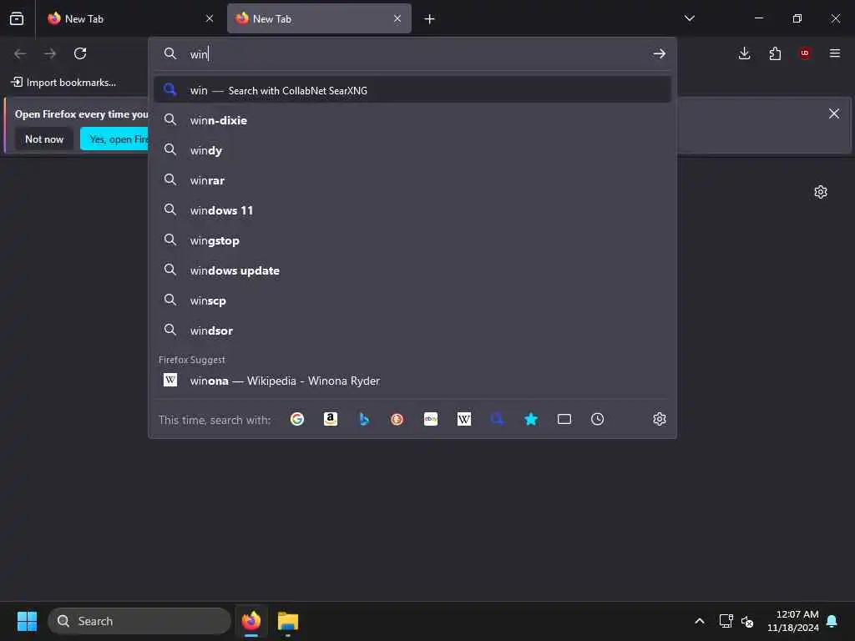The image size is (855, 641).
Task: Select the wingstop suggestion
Action: click(412, 240)
